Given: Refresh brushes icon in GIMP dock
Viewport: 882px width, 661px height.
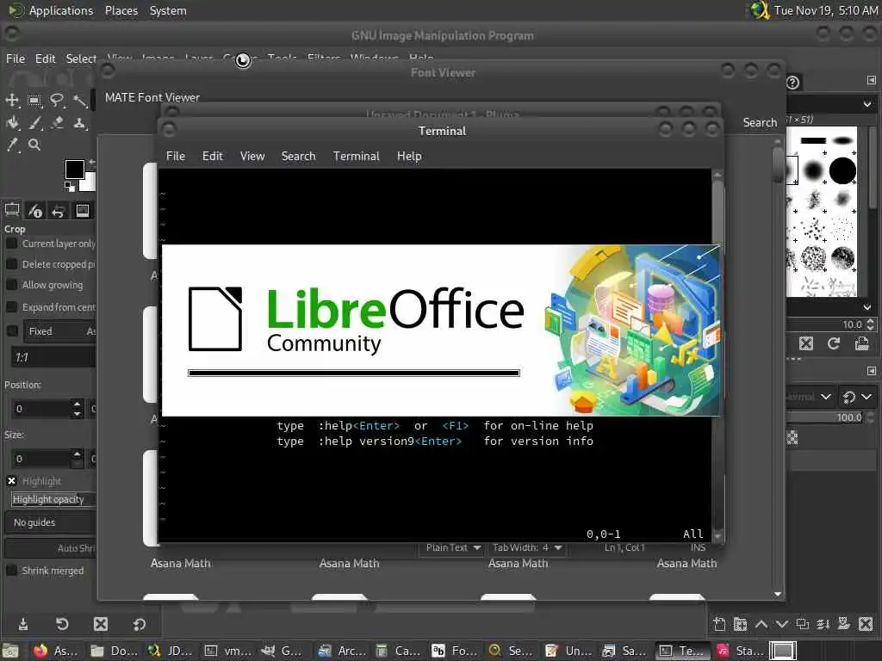Looking at the screenshot, I should pyautogui.click(x=834, y=343).
